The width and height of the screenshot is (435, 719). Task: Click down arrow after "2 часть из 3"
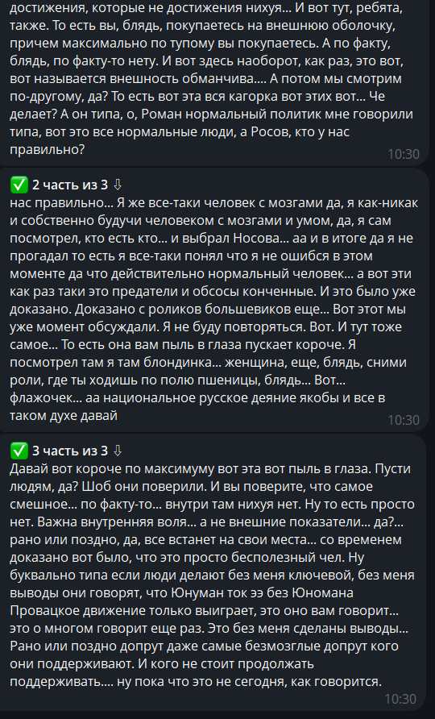coord(118,185)
